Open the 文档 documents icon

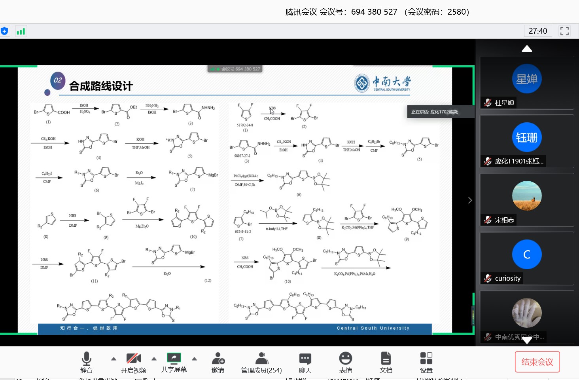(386, 359)
